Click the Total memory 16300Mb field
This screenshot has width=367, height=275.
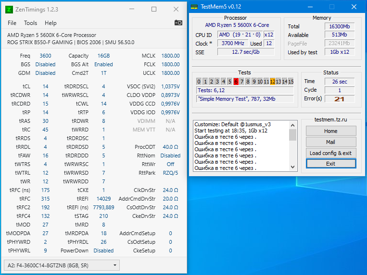(340, 26)
